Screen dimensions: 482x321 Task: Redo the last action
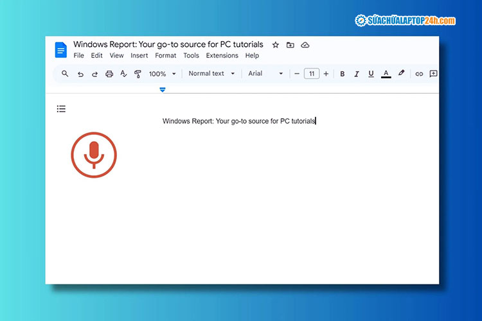[x=94, y=74]
